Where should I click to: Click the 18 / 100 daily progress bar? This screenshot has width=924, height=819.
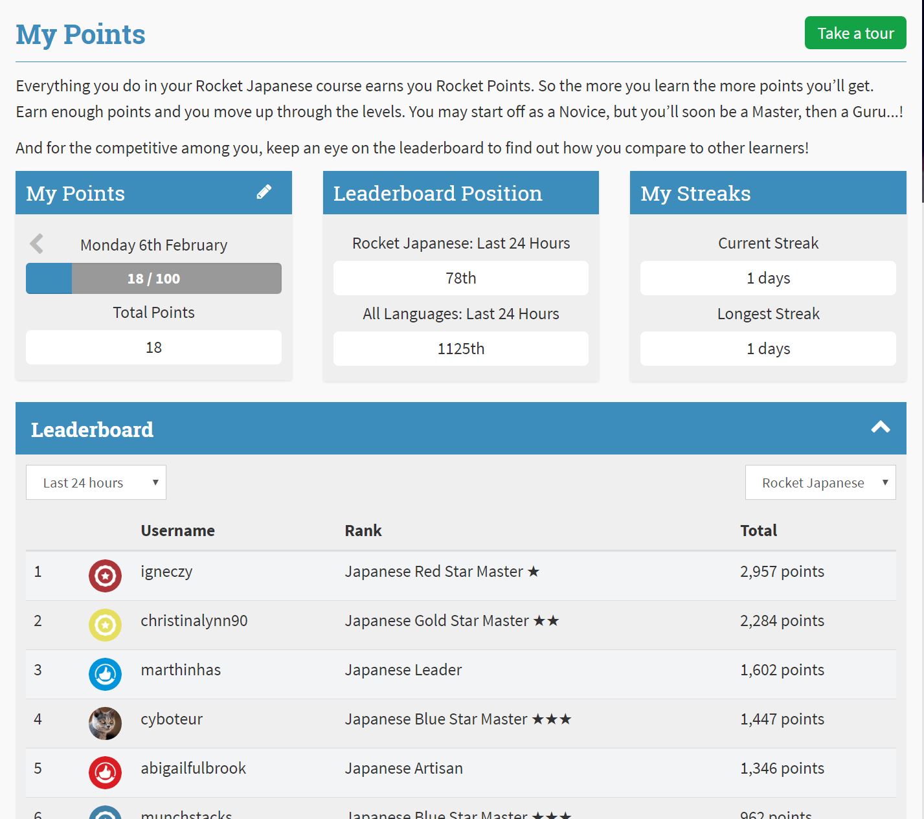point(153,278)
